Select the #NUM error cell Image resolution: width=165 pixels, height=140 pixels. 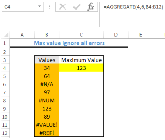(x=47, y=100)
